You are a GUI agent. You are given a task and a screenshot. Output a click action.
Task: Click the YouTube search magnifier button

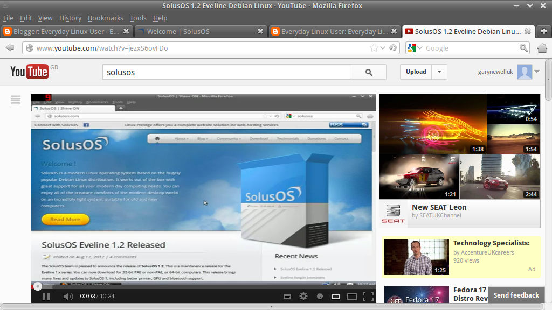[369, 72]
